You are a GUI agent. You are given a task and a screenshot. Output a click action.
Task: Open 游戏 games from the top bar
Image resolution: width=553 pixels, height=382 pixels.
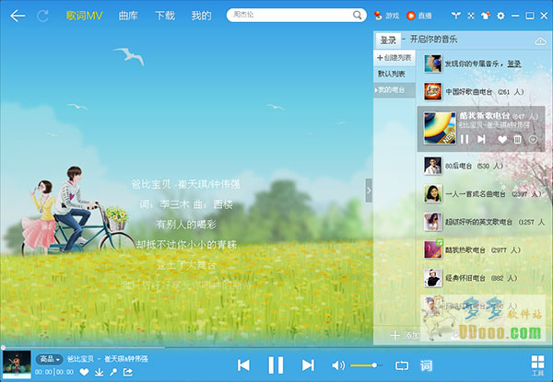pyautogui.click(x=386, y=16)
